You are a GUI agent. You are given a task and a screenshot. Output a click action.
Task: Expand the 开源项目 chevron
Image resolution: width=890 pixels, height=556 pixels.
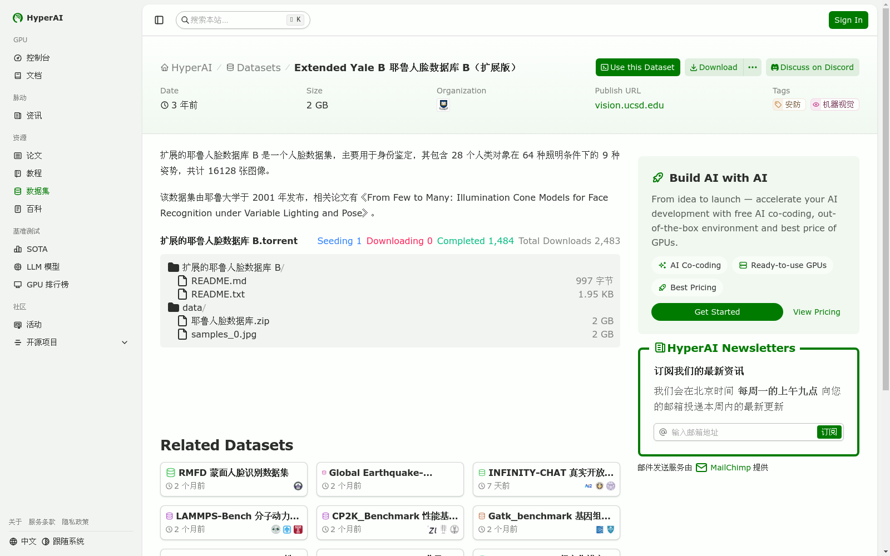(x=125, y=342)
